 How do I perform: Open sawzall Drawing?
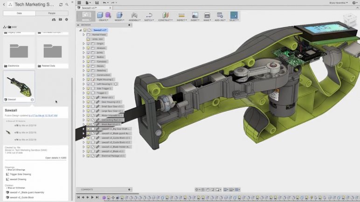pos(18,179)
